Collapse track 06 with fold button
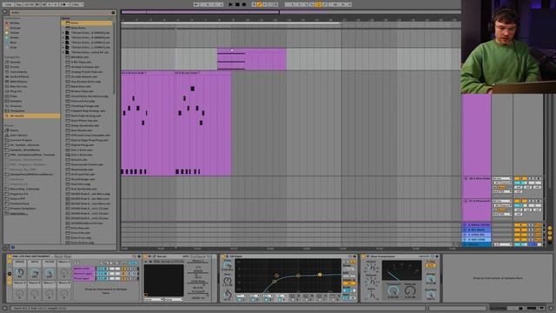This screenshot has width=556, height=313. (466, 178)
